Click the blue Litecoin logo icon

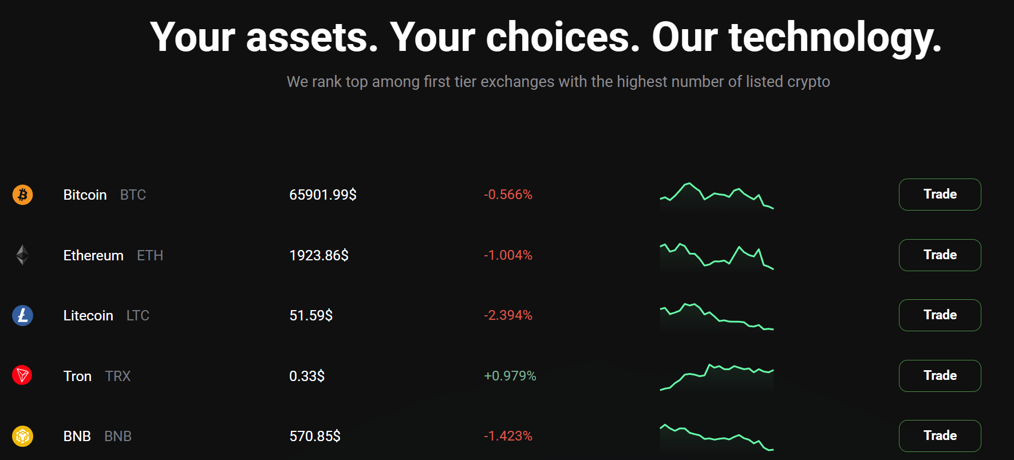[22, 315]
